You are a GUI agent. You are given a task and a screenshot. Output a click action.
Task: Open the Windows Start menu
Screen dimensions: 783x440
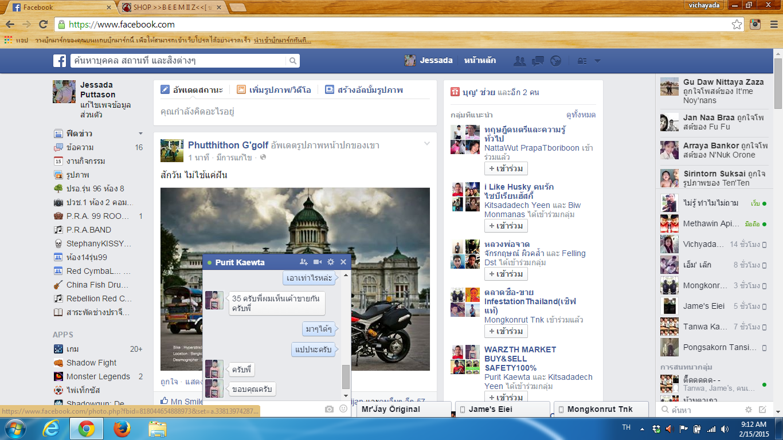point(15,428)
